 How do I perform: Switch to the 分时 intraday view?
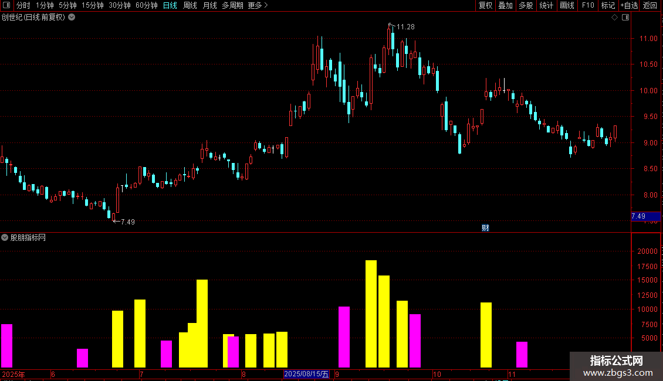[23, 5]
